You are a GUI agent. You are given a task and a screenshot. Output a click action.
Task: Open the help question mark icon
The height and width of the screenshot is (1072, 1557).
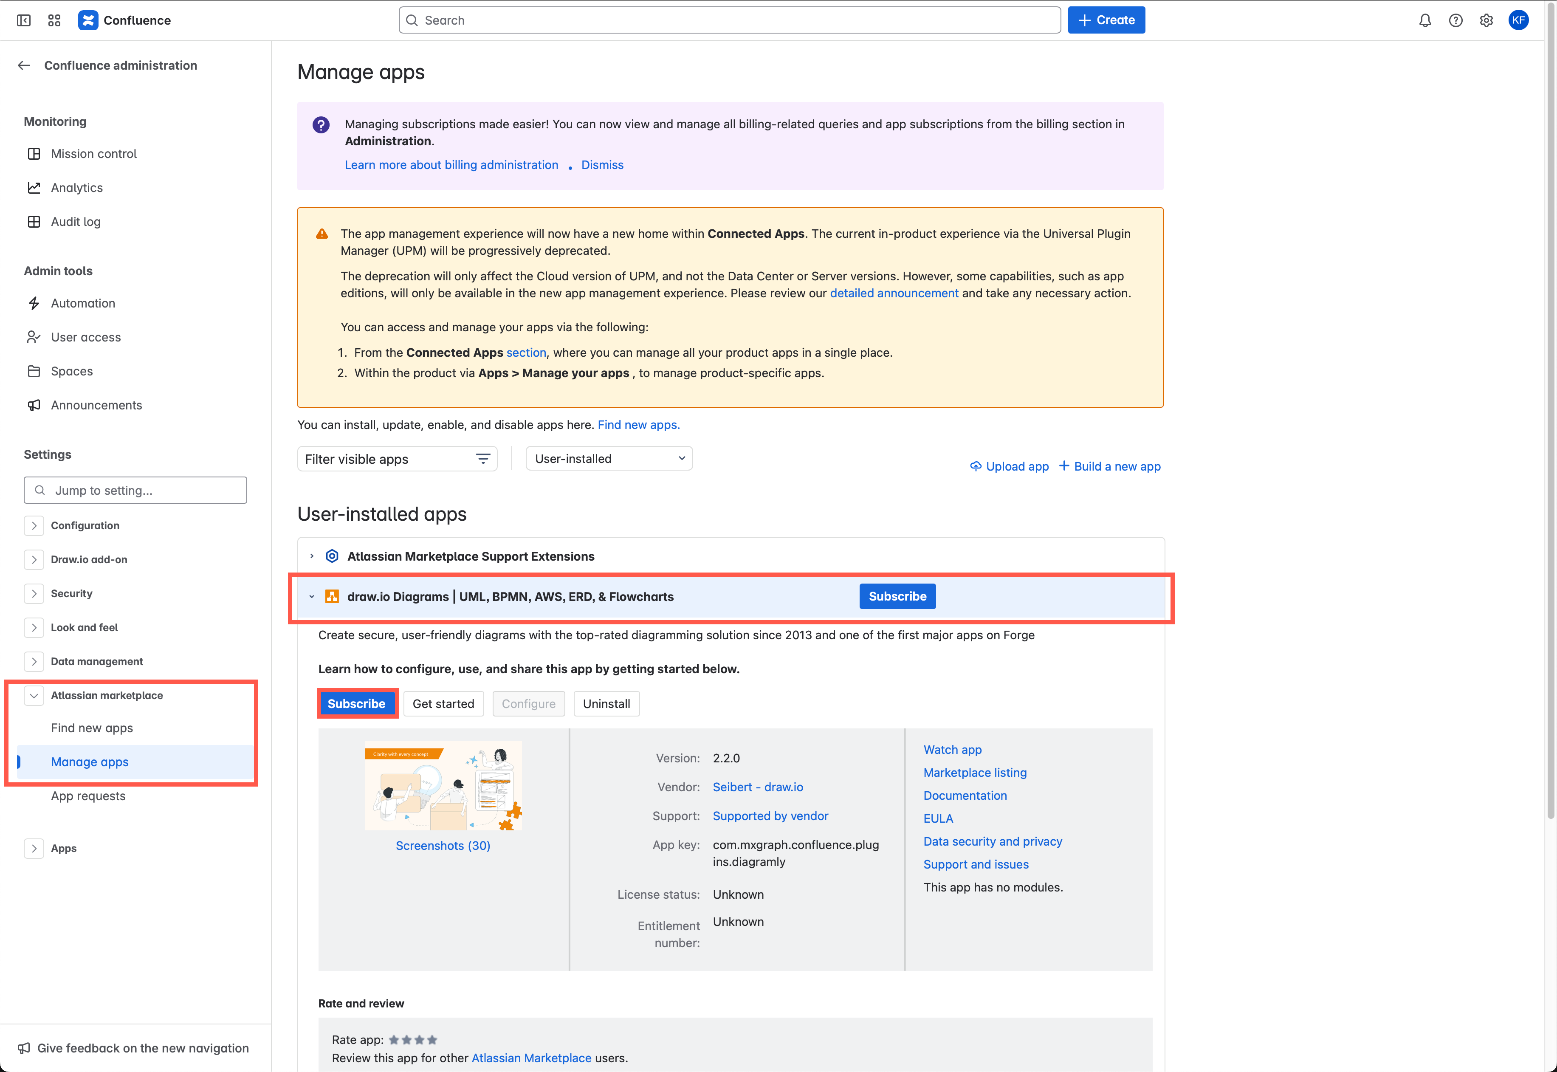tap(1455, 20)
